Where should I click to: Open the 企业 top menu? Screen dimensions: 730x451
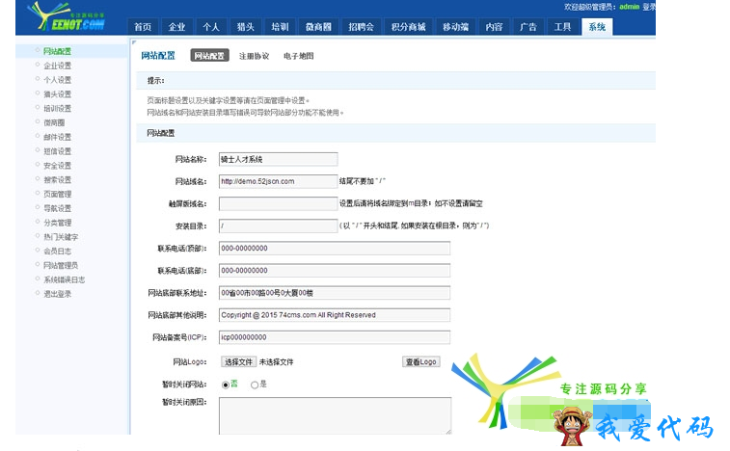tap(176, 27)
